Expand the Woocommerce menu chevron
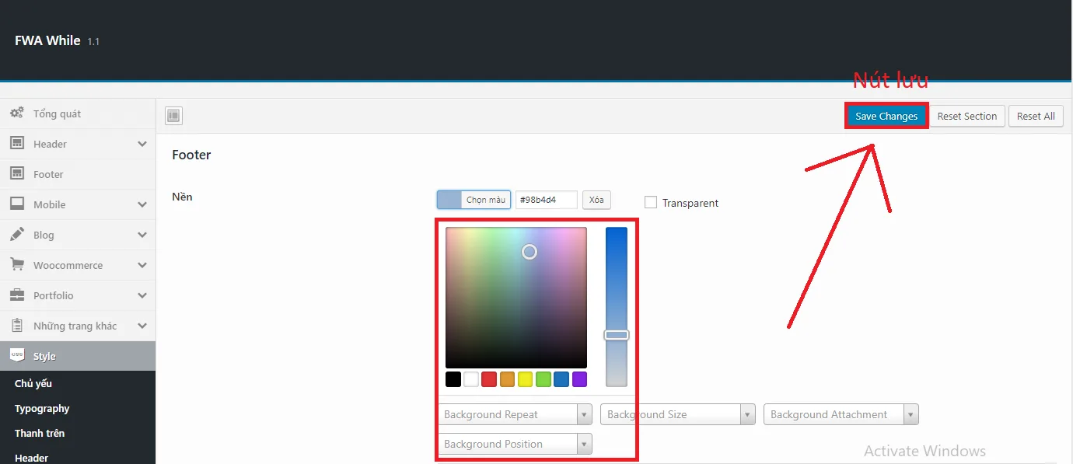Screen dimensions: 1073x464 [142, 265]
